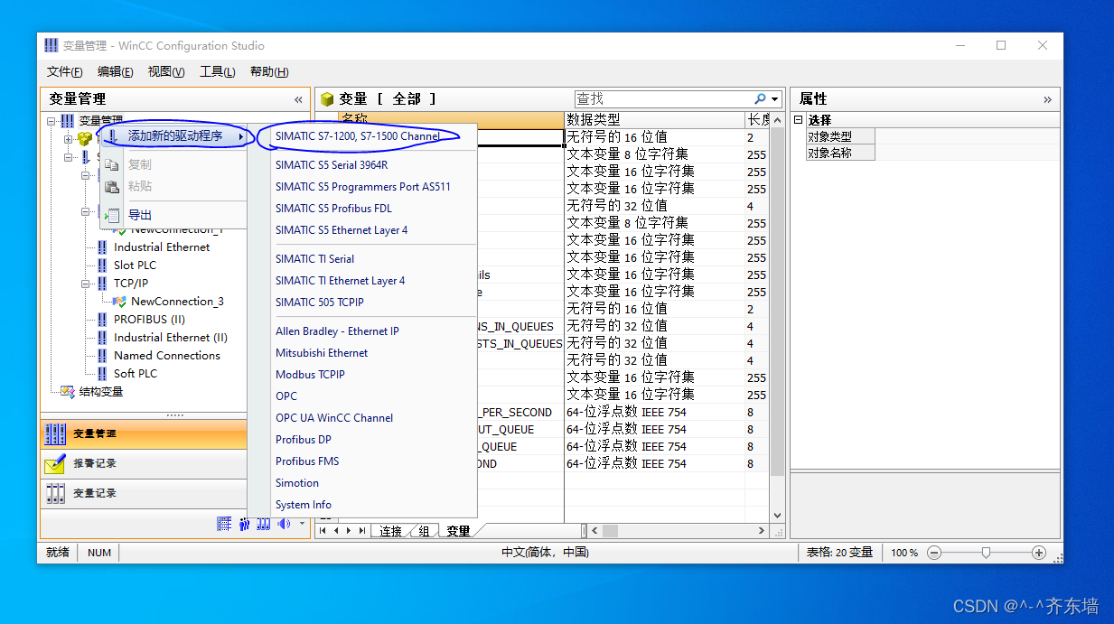The width and height of the screenshot is (1114, 624).
Task: Zoom out with the minus button
Action: click(934, 553)
